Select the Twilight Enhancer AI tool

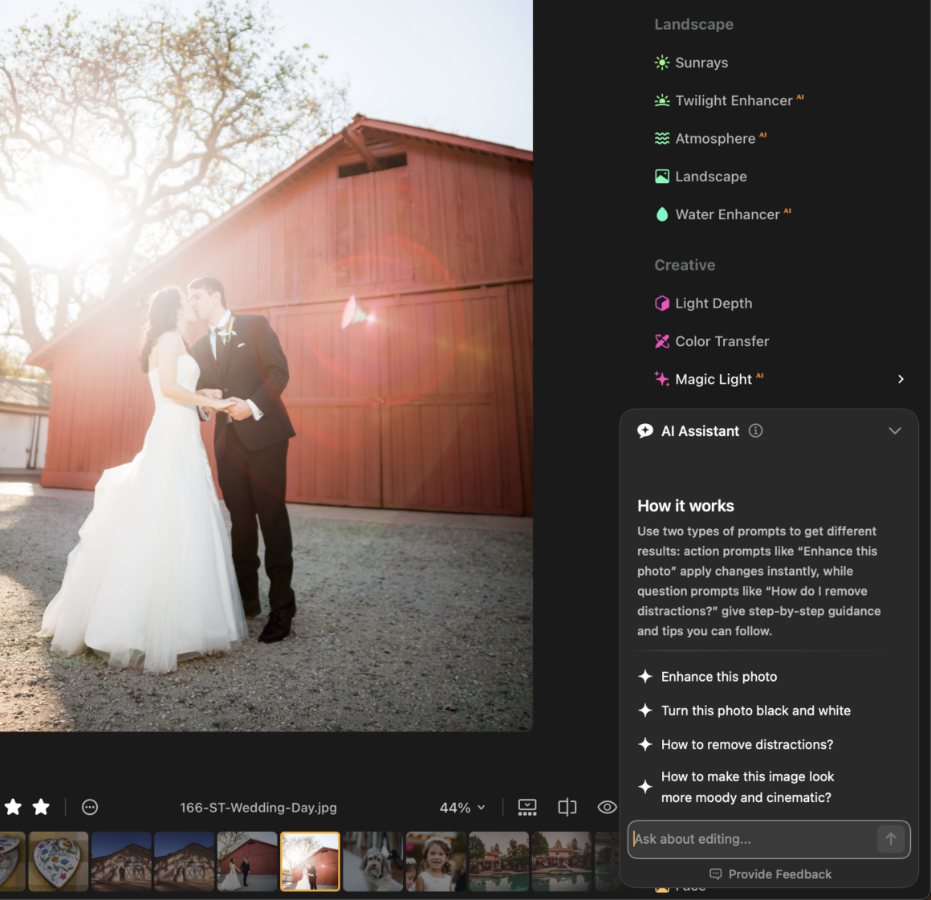733,100
